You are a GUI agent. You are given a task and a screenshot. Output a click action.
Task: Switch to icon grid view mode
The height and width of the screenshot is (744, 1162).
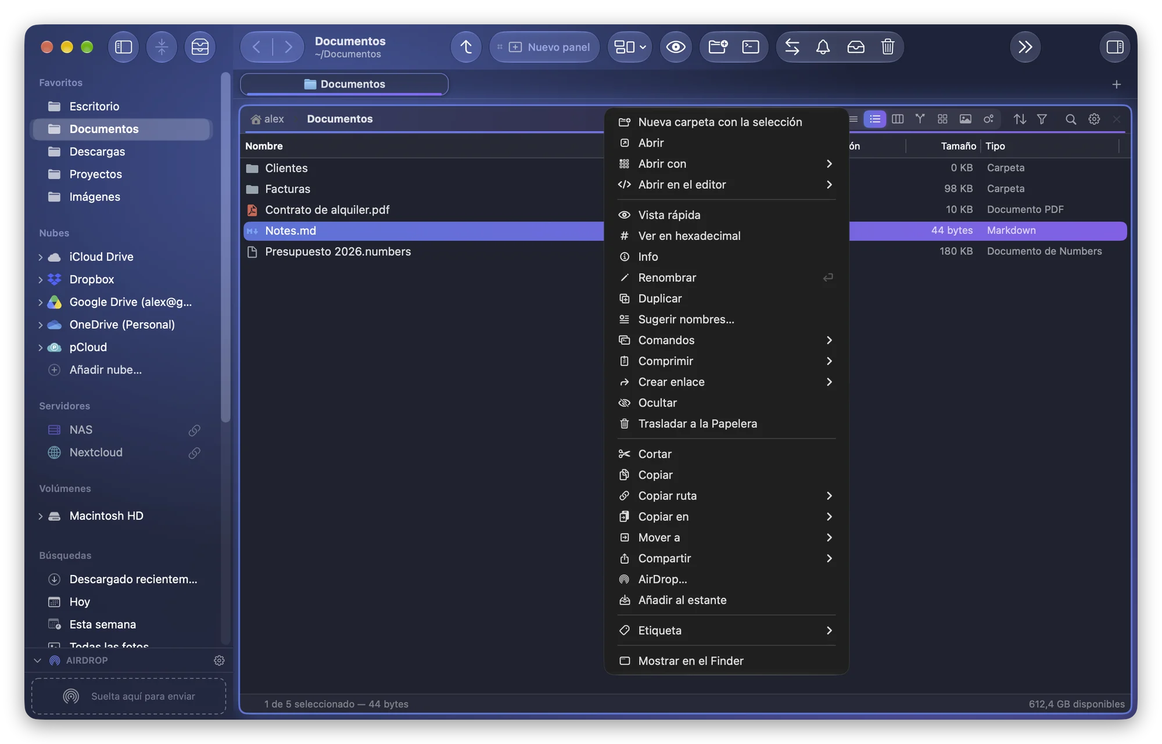point(942,119)
